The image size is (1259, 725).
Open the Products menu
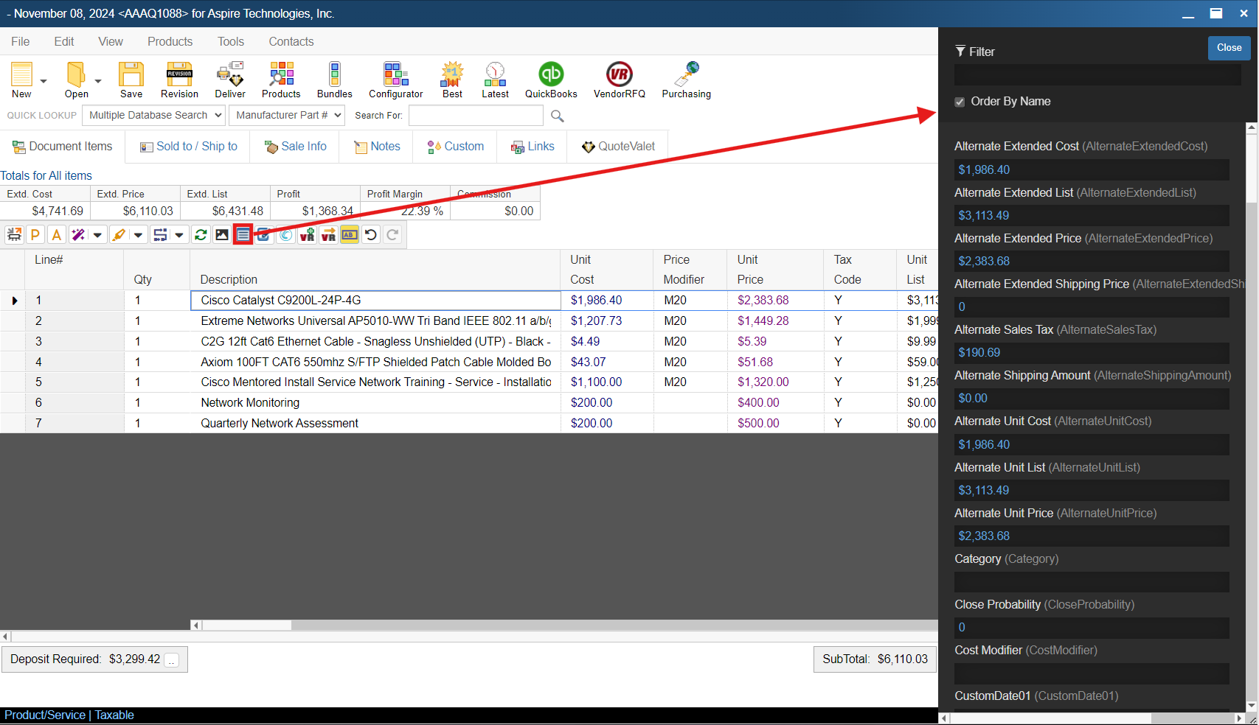pyautogui.click(x=170, y=42)
